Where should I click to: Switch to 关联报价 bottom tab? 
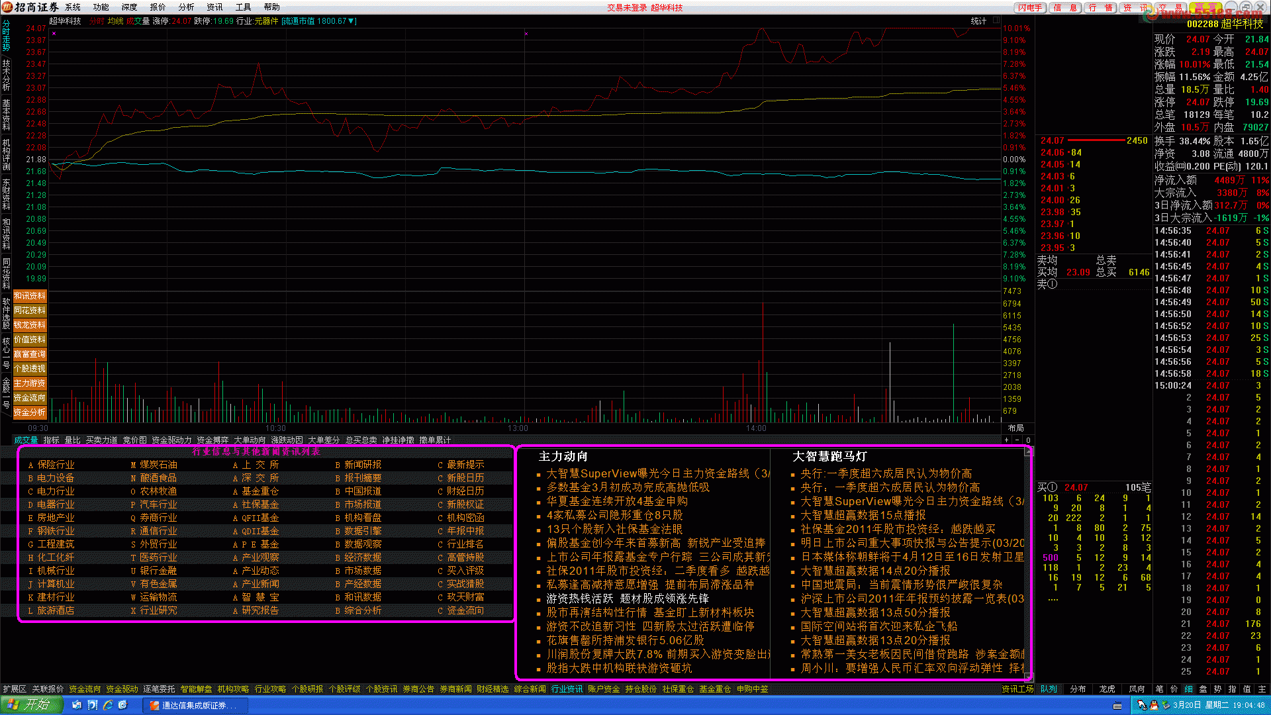point(48,689)
